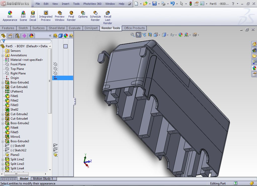This screenshot has height=186, width=257.
Task: Open the Hide/Show Items dropdown
Action: 176,35
